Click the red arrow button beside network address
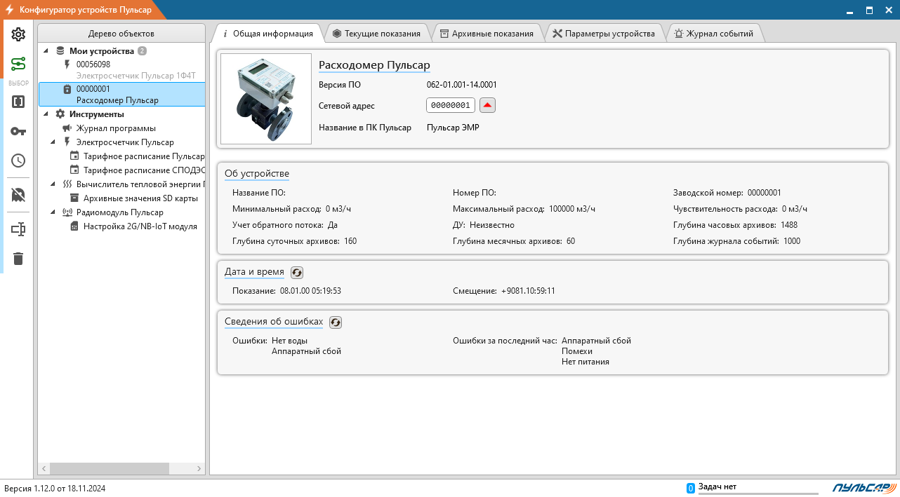900x497 pixels. click(x=488, y=105)
